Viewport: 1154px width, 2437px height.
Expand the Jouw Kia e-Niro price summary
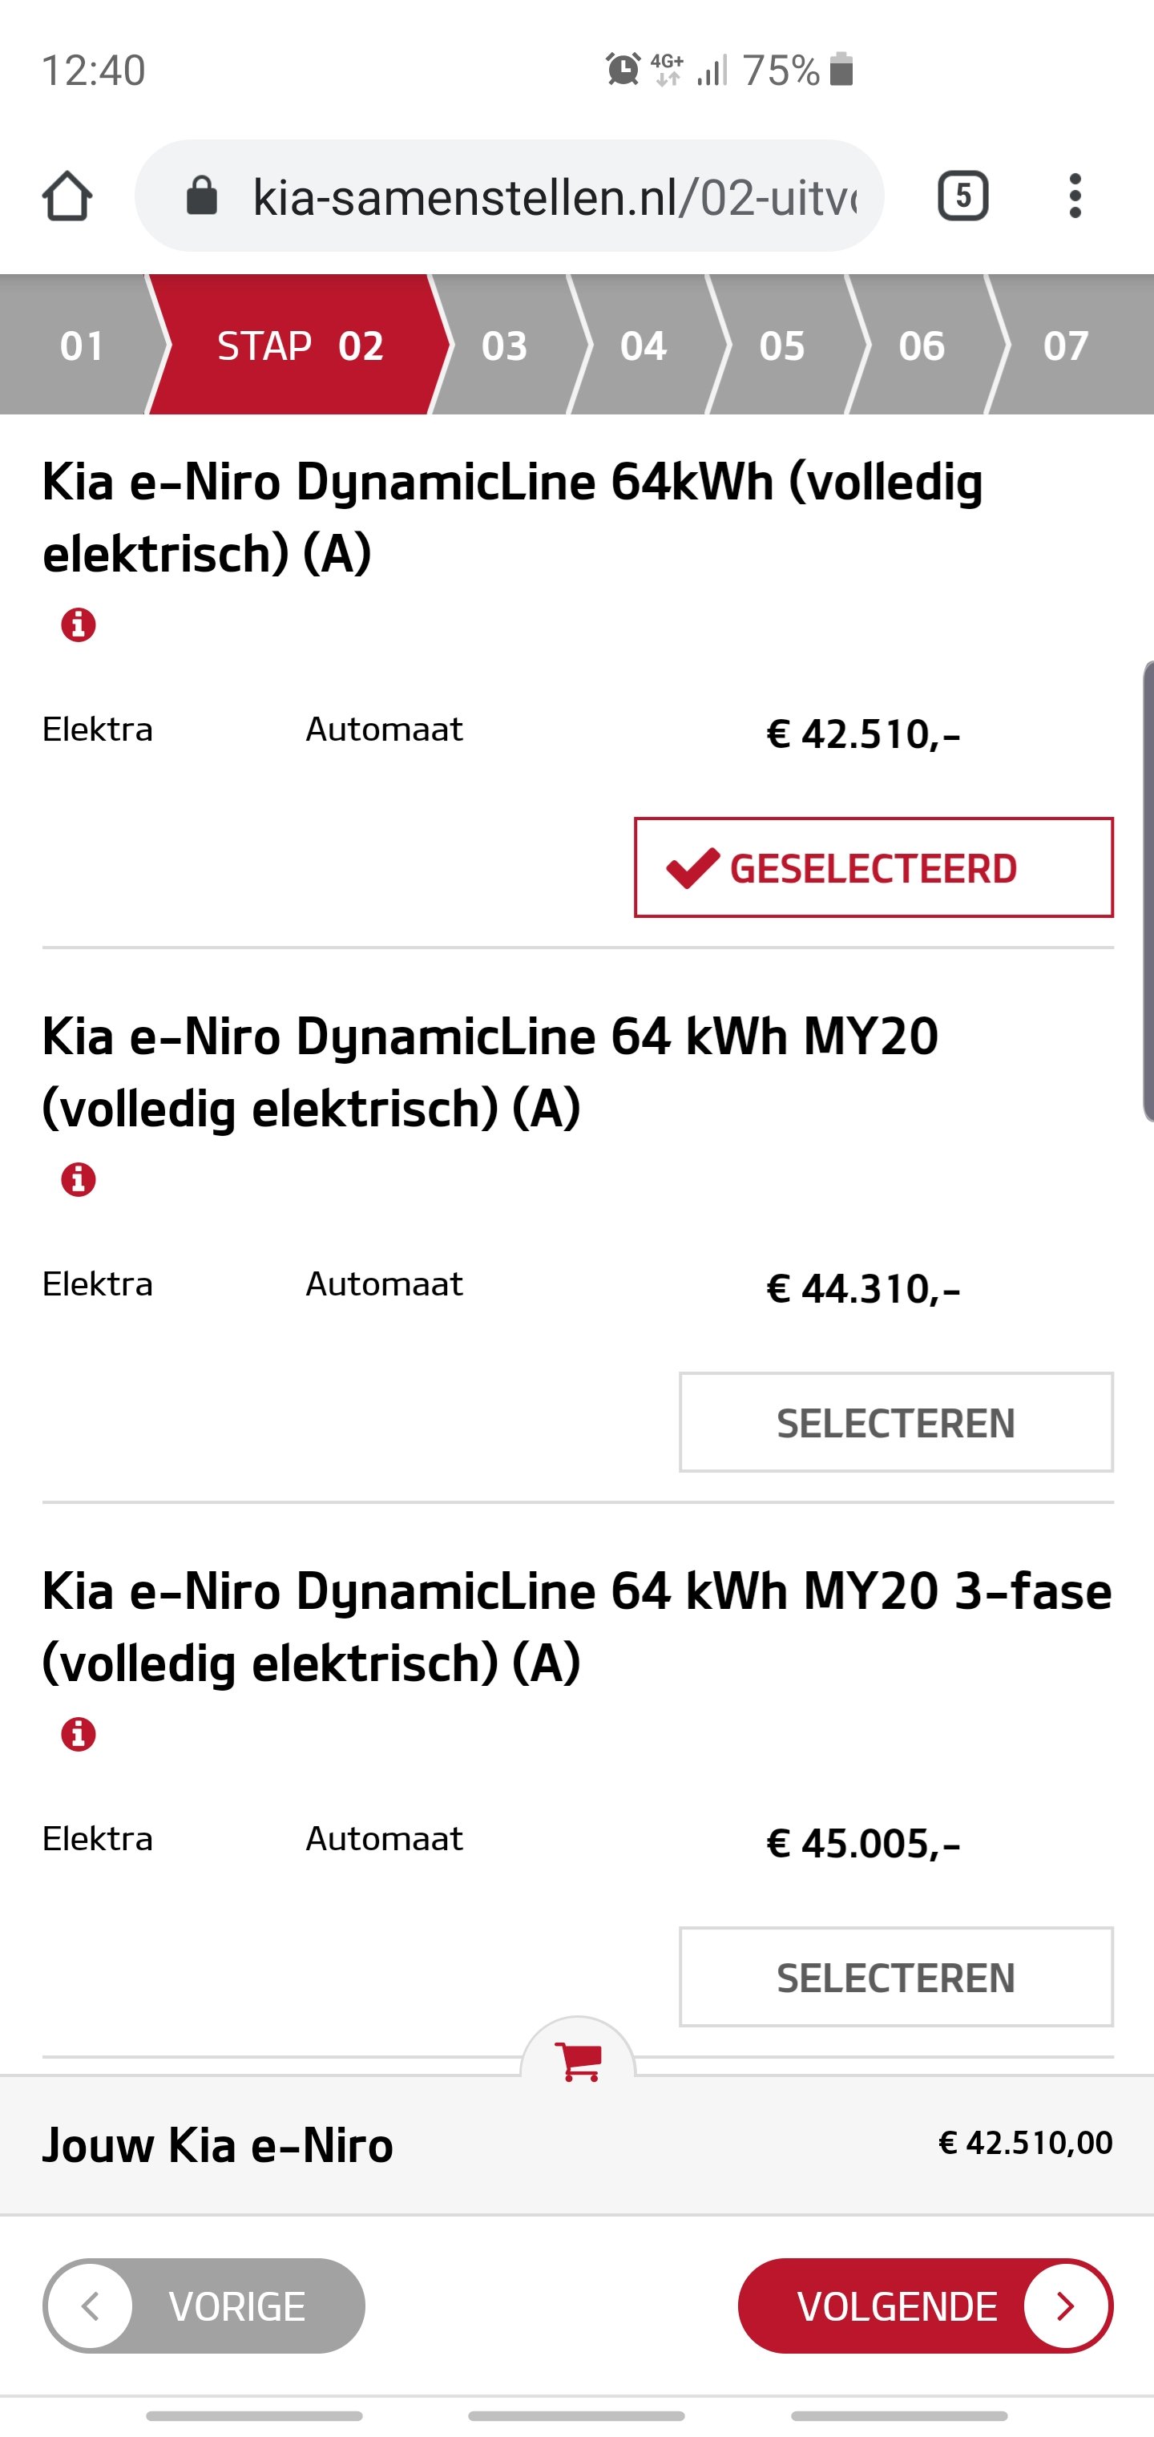click(x=577, y=2144)
